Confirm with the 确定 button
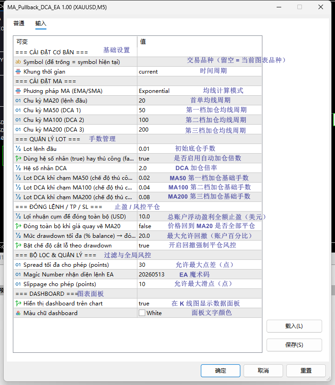This screenshot has height=385, width=335. pyautogui.click(x=221, y=371)
